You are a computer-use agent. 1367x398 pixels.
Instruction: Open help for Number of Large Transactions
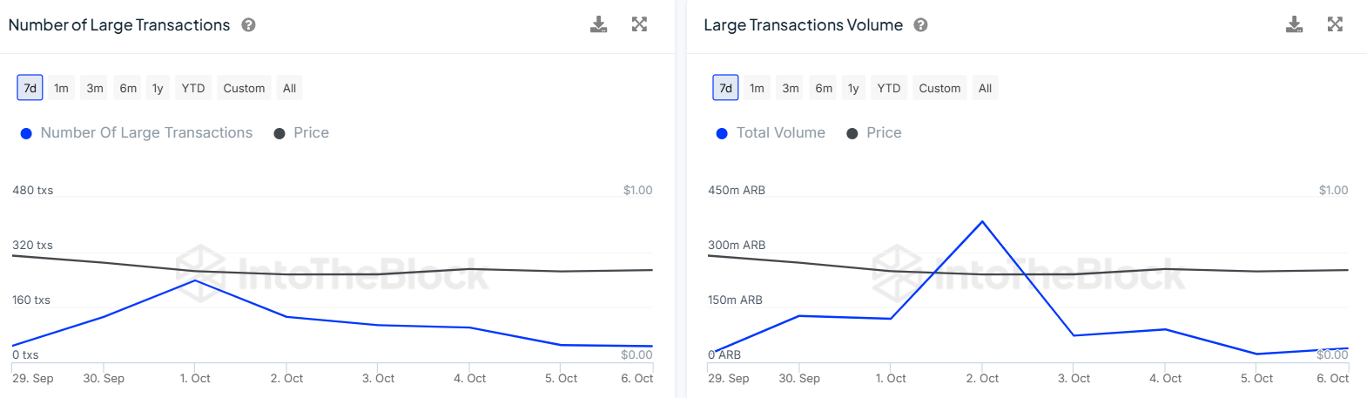(x=248, y=25)
